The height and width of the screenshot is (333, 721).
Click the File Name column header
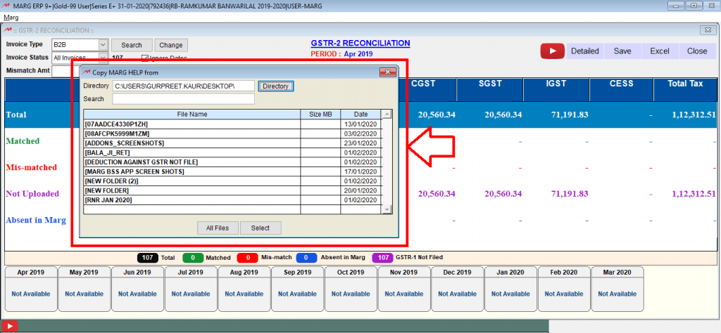(x=192, y=115)
